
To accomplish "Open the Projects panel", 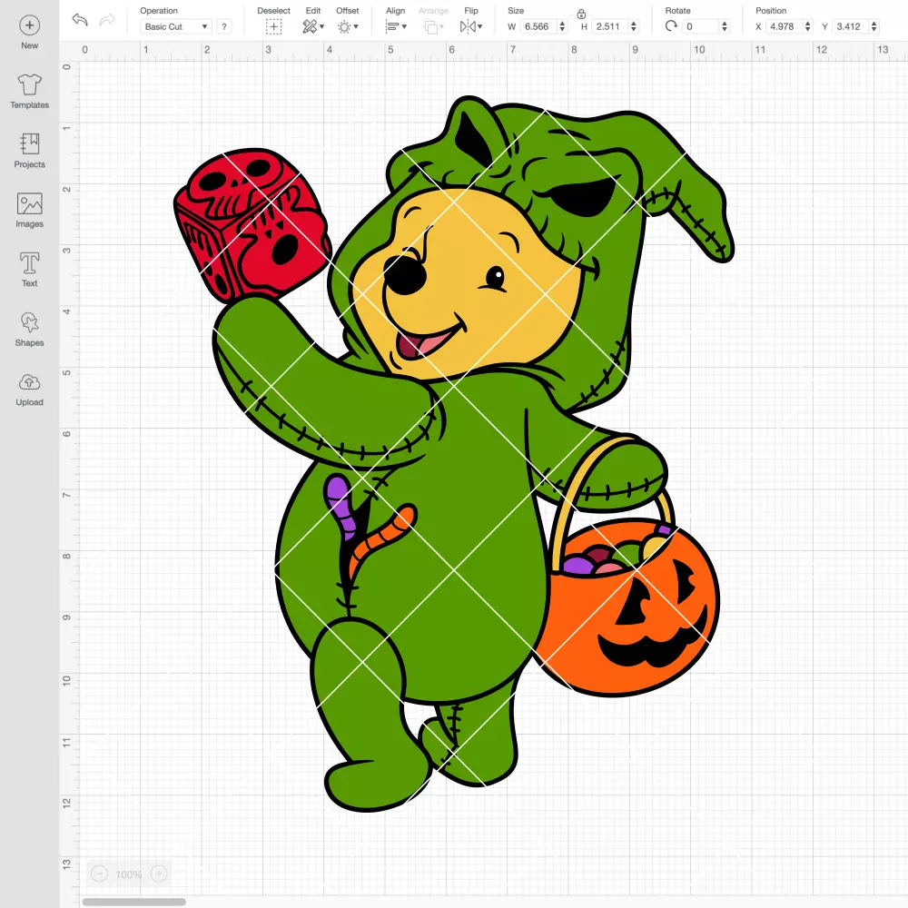I will [x=30, y=151].
